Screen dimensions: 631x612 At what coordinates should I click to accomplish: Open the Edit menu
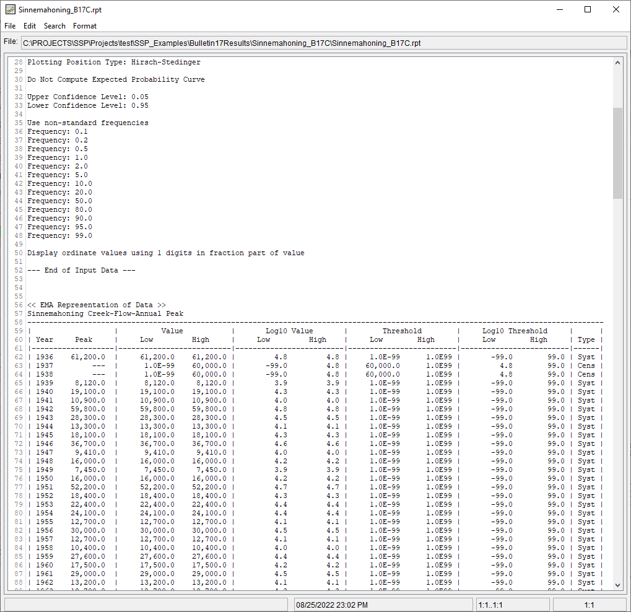click(x=29, y=26)
